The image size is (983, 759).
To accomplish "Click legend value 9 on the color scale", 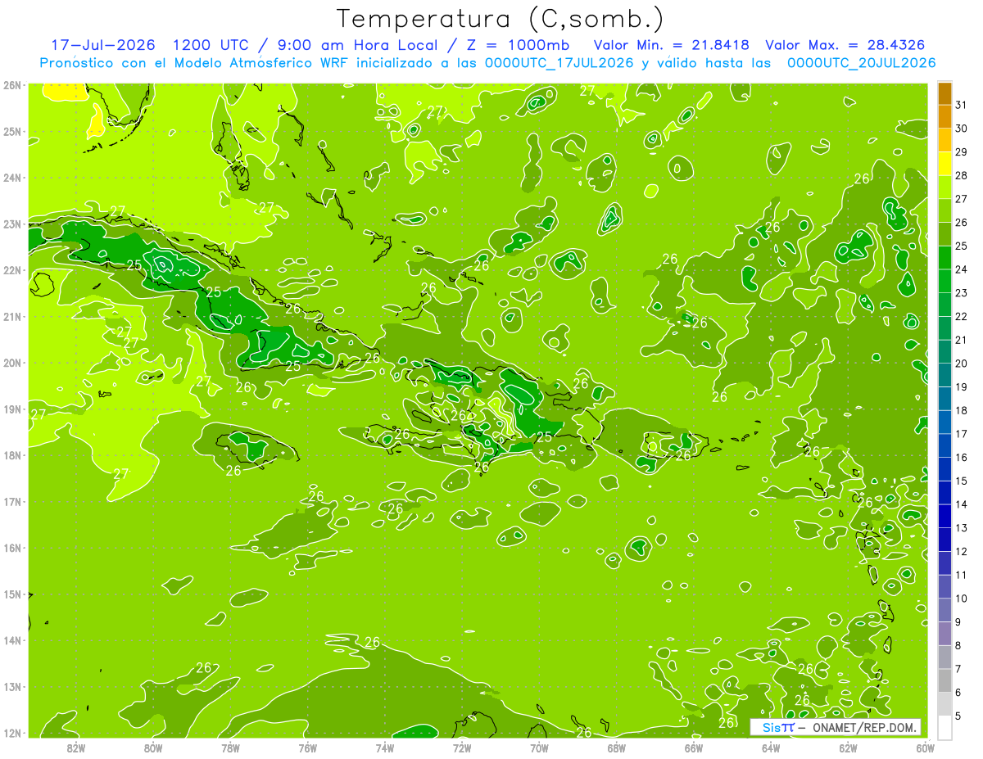I will coord(958,622).
